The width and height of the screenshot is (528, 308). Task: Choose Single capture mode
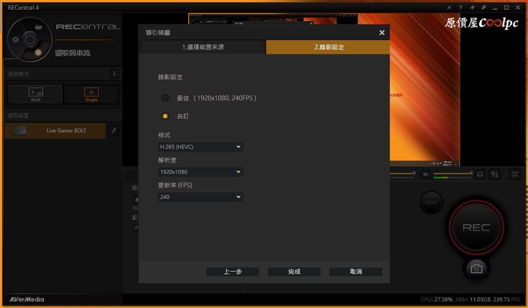[x=91, y=94]
